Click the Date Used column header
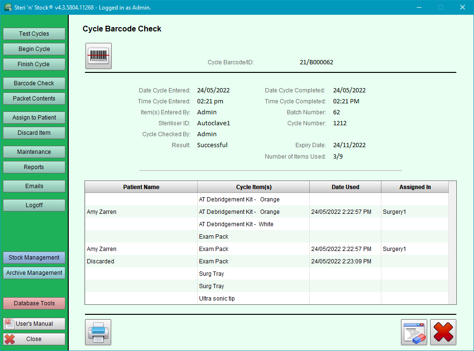474x351 pixels. click(346, 187)
